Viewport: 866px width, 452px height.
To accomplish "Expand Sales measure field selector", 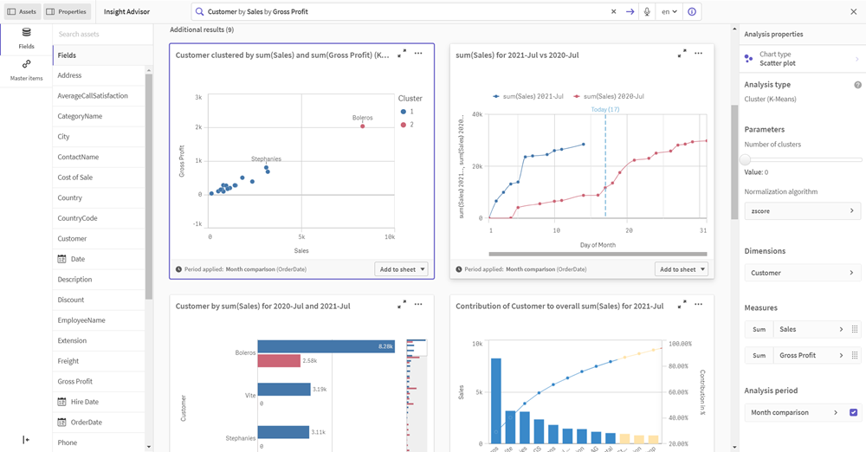I will pos(811,329).
